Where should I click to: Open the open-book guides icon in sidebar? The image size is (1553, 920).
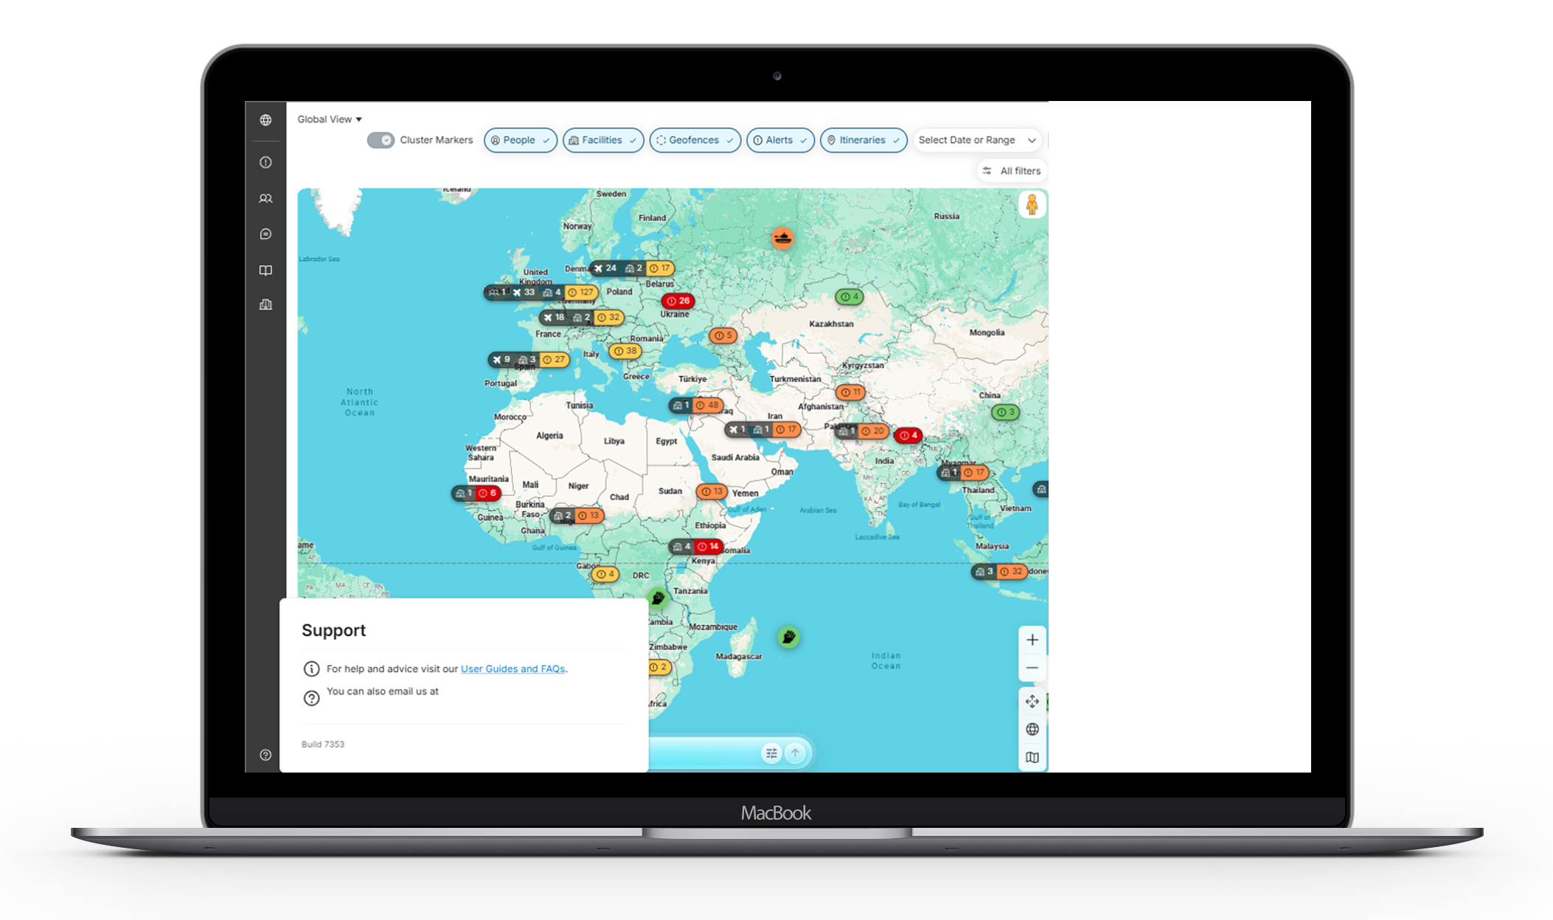tap(265, 271)
